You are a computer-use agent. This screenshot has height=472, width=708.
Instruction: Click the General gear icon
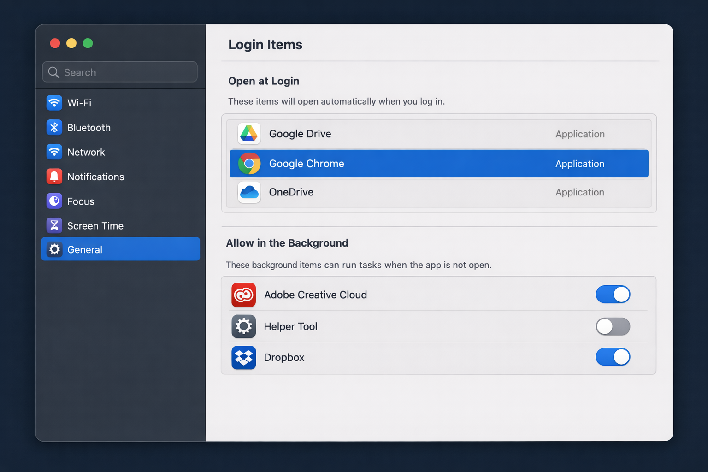tap(54, 249)
